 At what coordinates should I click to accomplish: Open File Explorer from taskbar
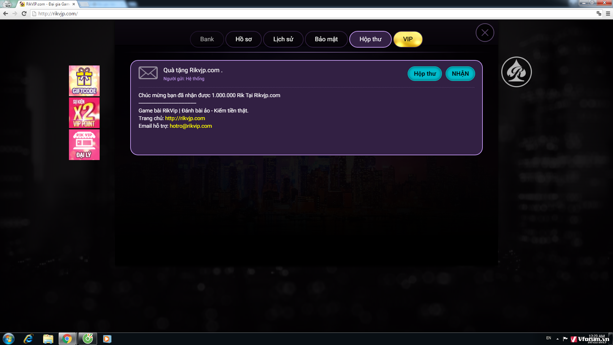[48, 339]
